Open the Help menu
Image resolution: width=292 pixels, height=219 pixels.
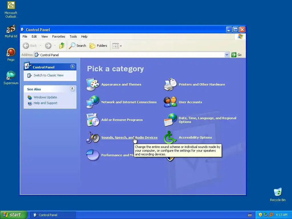coord(84,36)
